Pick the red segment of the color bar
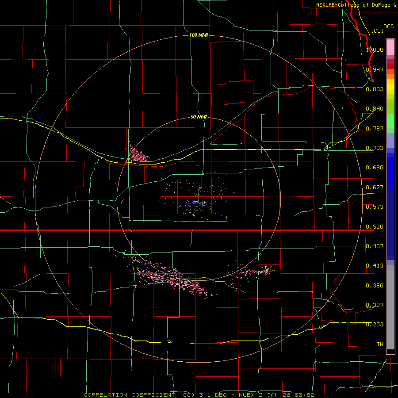Viewport: 398px width, 398px height. tap(390, 66)
